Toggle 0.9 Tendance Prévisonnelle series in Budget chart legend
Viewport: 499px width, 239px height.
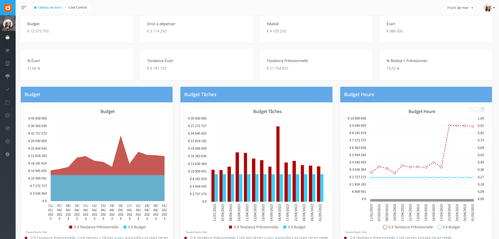[x=94, y=227]
